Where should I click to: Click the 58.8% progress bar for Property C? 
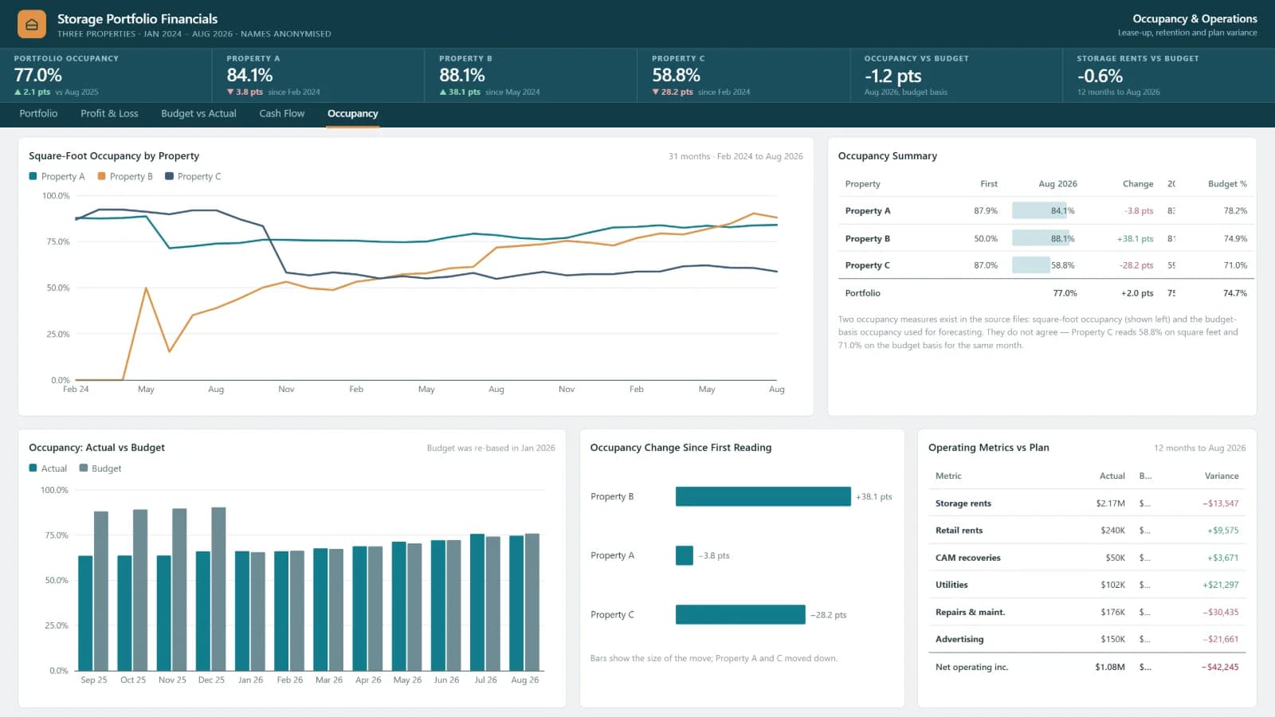(1031, 265)
